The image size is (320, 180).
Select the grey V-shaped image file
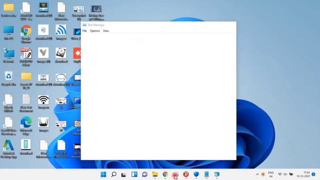43,55
